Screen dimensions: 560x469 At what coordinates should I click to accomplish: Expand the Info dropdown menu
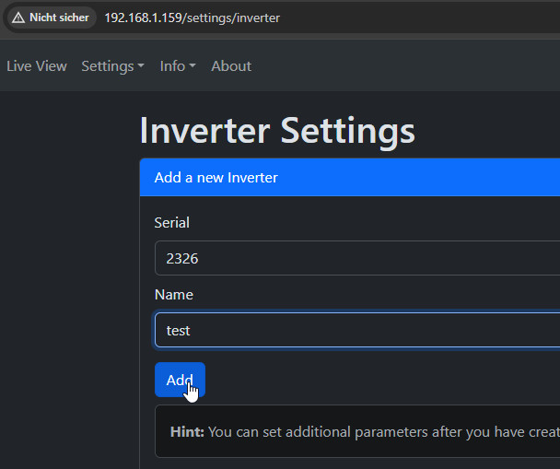(x=177, y=66)
